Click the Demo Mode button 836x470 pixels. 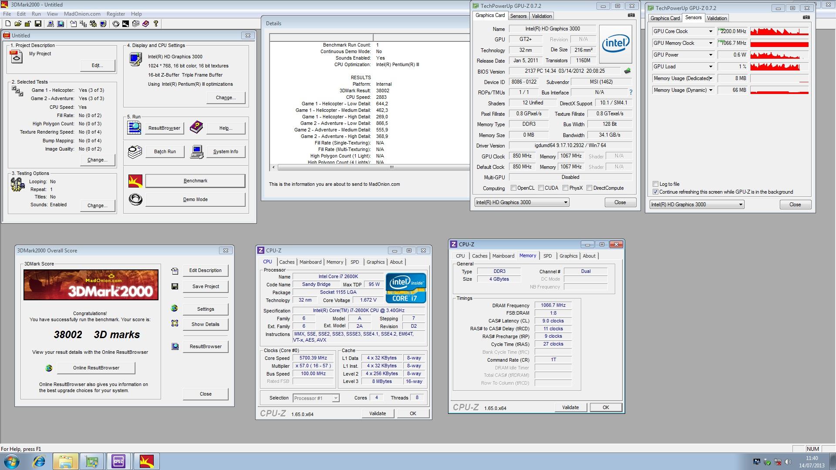(195, 199)
